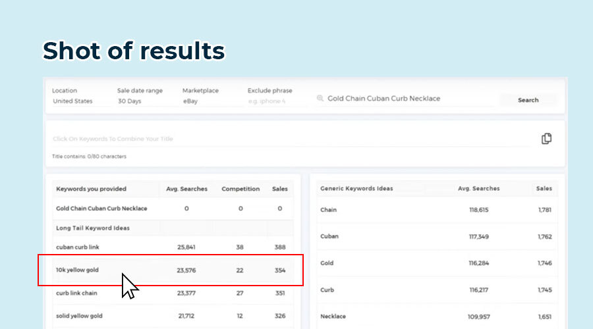The width and height of the screenshot is (593, 329).
Task: Add 'curb link chain' keyword to title
Action: pyautogui.click(x=78, y=293)
